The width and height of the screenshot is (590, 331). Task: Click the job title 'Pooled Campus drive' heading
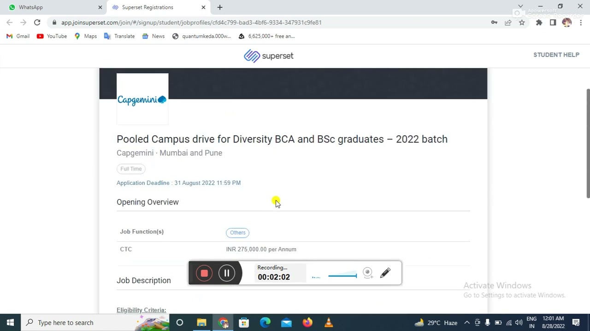282,139
